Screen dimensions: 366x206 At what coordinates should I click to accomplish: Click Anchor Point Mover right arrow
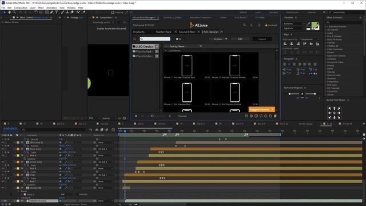pyautogui.click(x=339, y=113)
